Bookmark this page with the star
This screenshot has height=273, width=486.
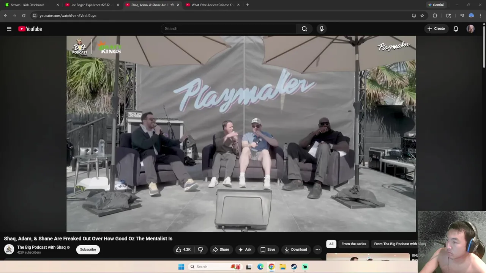[422, 16]
